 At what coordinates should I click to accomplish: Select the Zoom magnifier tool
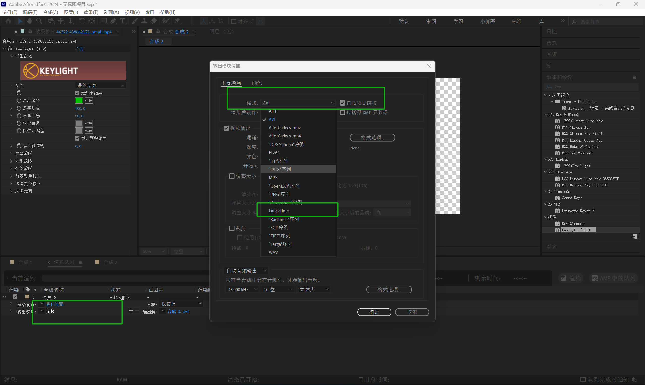point(39,21)
